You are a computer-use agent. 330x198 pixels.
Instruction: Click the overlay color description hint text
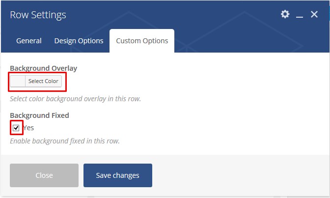[75, 99]
